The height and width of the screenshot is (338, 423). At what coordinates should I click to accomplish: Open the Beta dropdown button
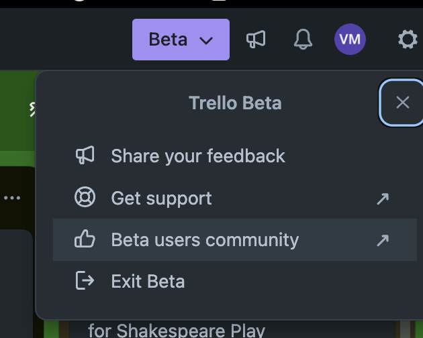(x=181, y=40)
